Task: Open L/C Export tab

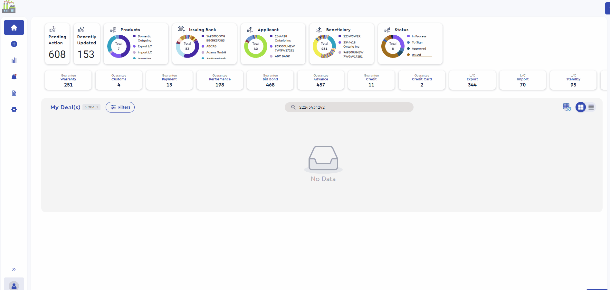Action: 472,80
